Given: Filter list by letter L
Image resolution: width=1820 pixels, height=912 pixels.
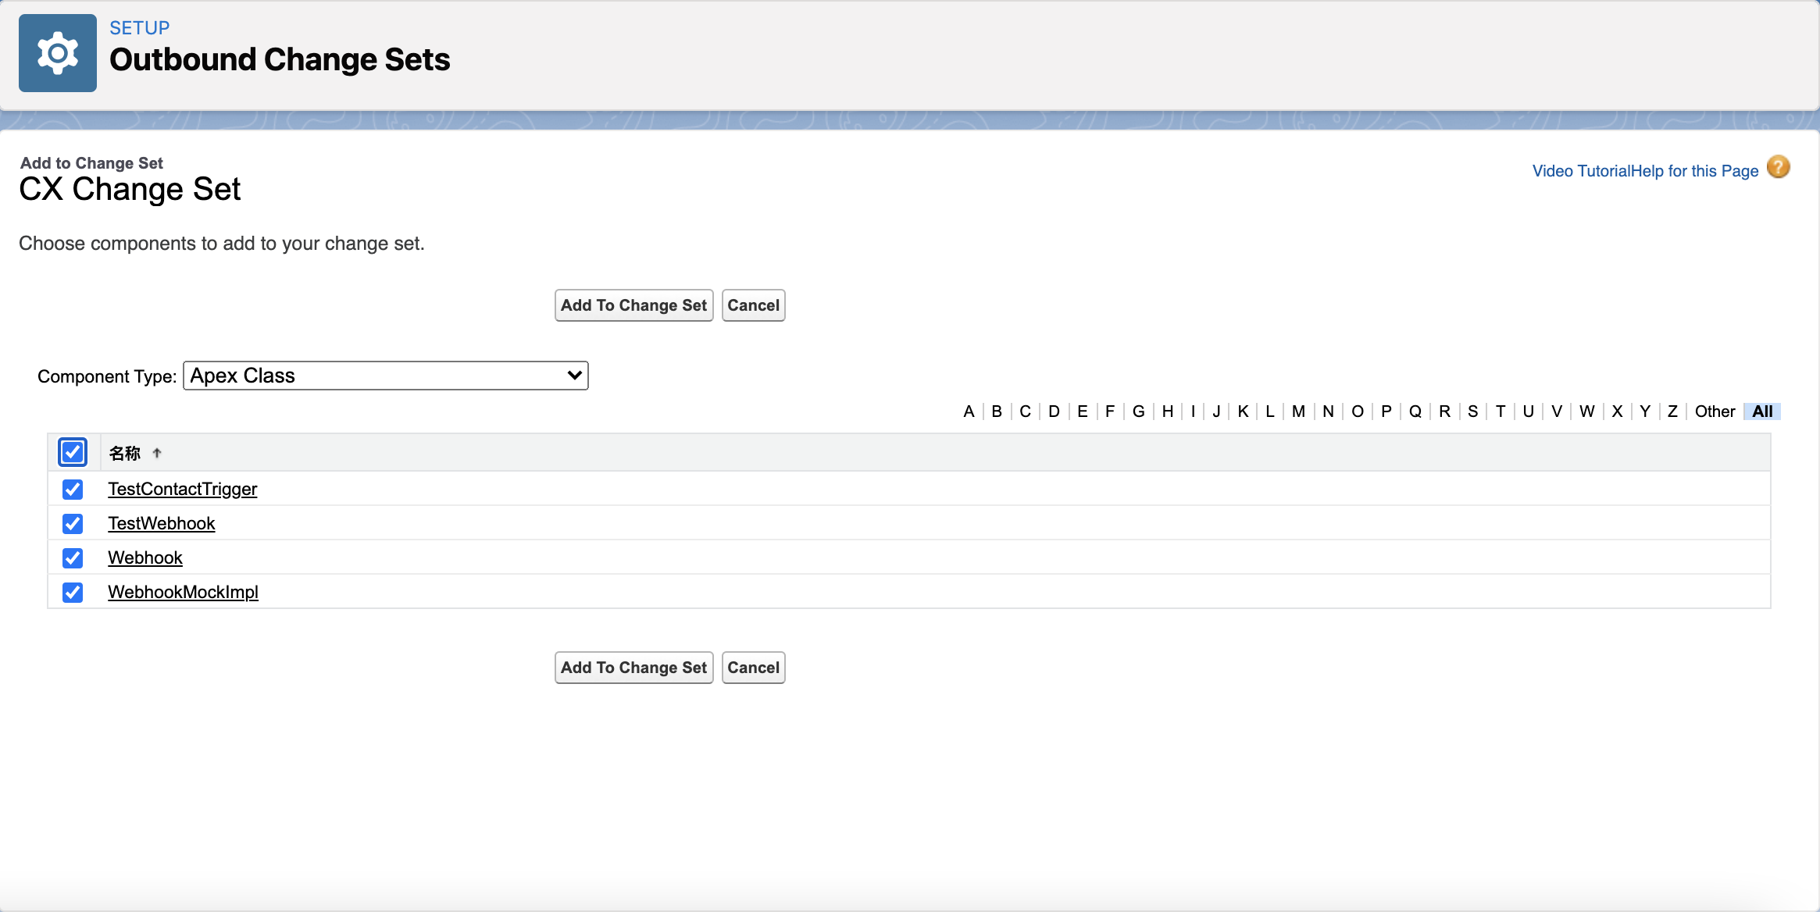Looking at the screenshot, I should point(1270,411).
